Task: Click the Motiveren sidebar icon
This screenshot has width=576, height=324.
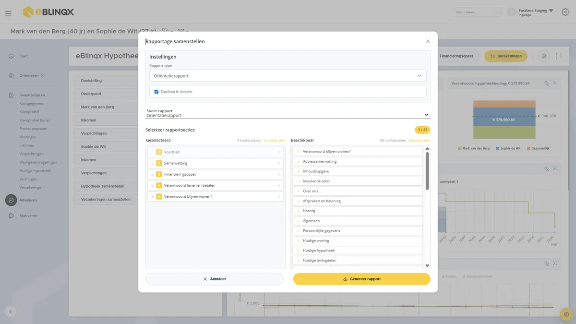Action: [x=11, y=216]
